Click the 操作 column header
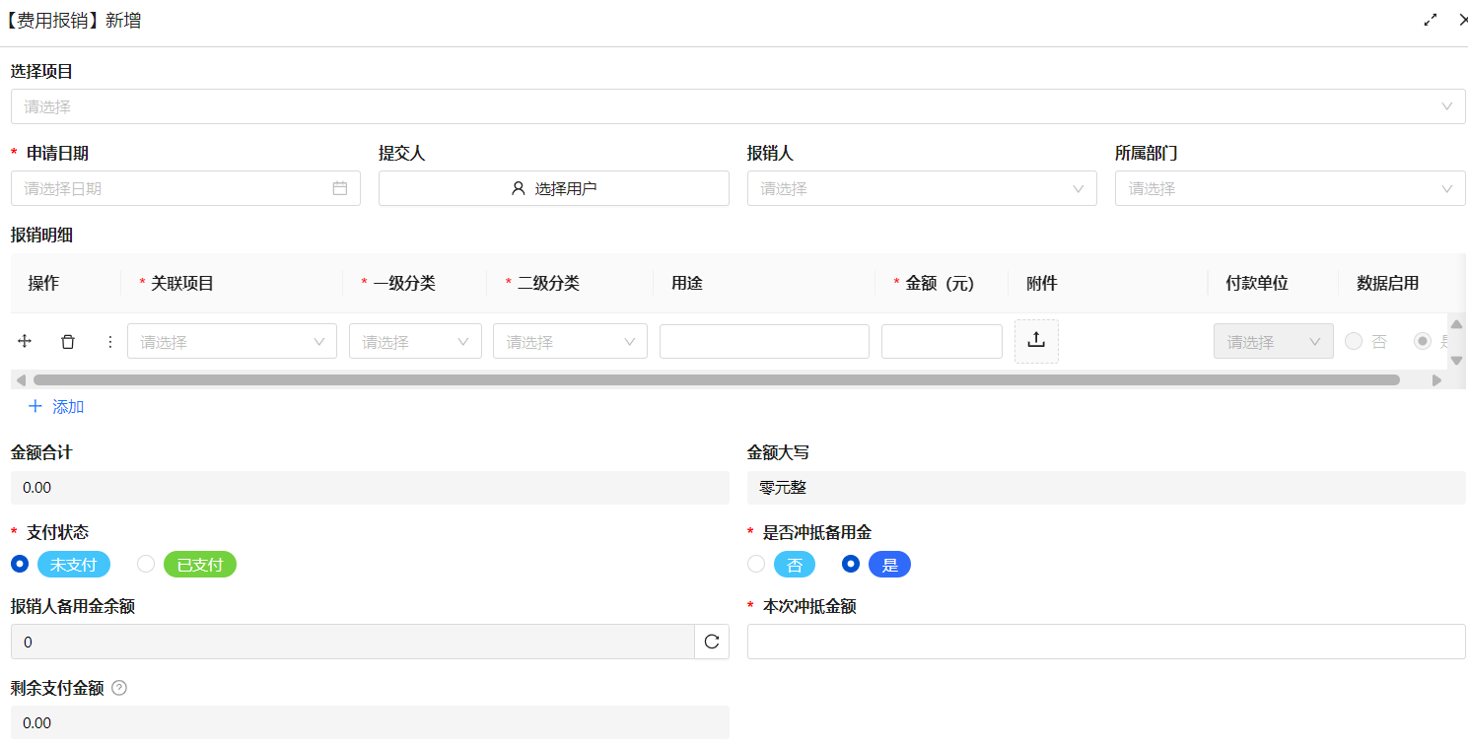The width and height of the screenshot is (1468, 747). tap(43, 283)
